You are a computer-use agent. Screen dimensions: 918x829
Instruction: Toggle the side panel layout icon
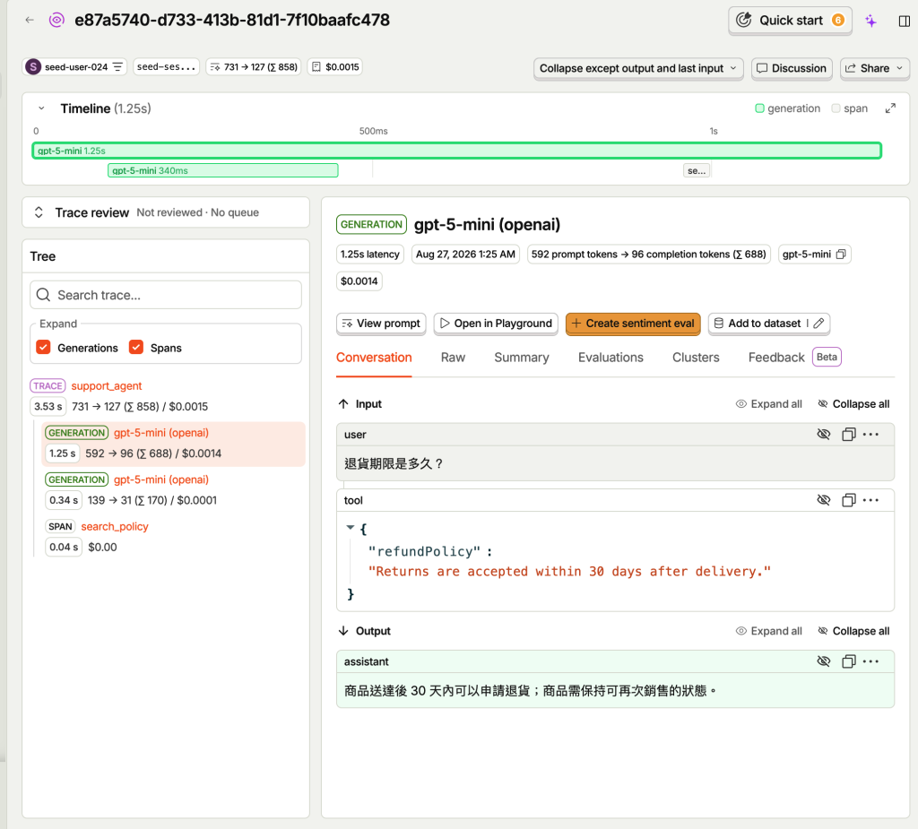(904, 22)
